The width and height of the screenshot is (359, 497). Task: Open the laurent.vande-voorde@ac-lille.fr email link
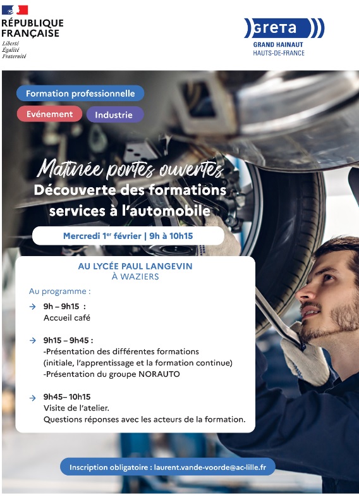[210, 467]
